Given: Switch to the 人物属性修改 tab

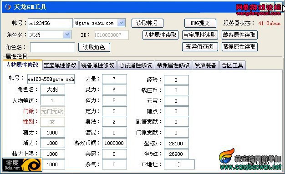Looking at the screenshot, I should point(22,65).
